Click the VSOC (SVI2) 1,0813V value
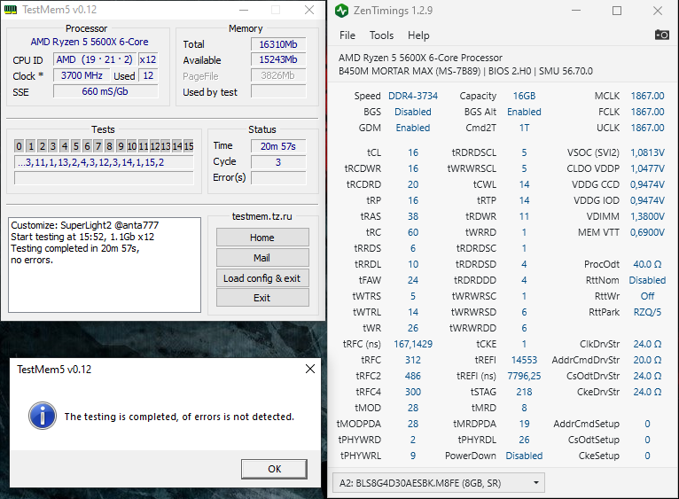The image size is (679, 499). coord(647,152)
